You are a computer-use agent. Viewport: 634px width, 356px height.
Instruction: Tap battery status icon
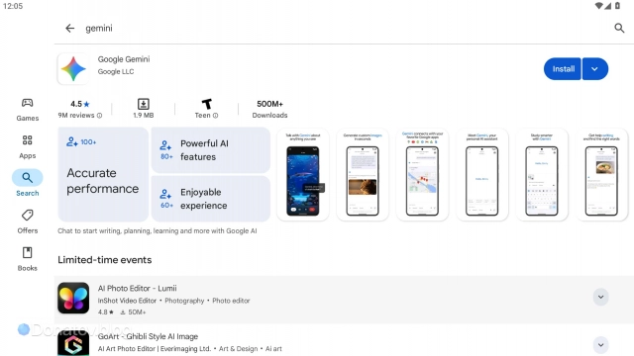pos(617,6)
